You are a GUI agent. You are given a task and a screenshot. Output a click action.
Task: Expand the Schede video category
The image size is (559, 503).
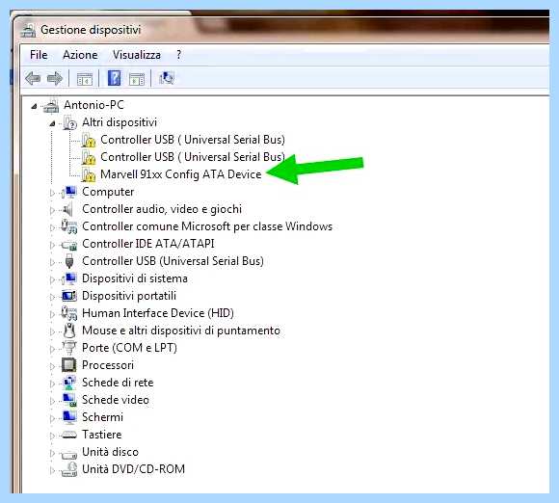point(52,401)
